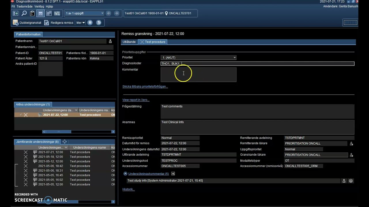Open the search magnifier tool
Image resolution: width=369 pixels, height=207 pixels.
(24, 13)
